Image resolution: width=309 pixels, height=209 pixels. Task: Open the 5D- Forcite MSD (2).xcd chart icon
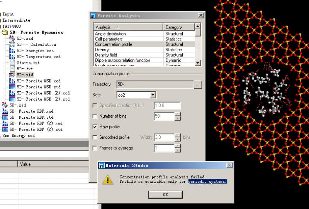click(x=12, y=93)
